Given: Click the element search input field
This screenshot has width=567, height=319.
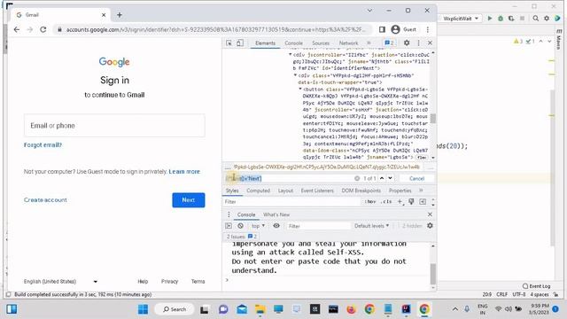Looking at the screenshot, I should click(290, 178).
